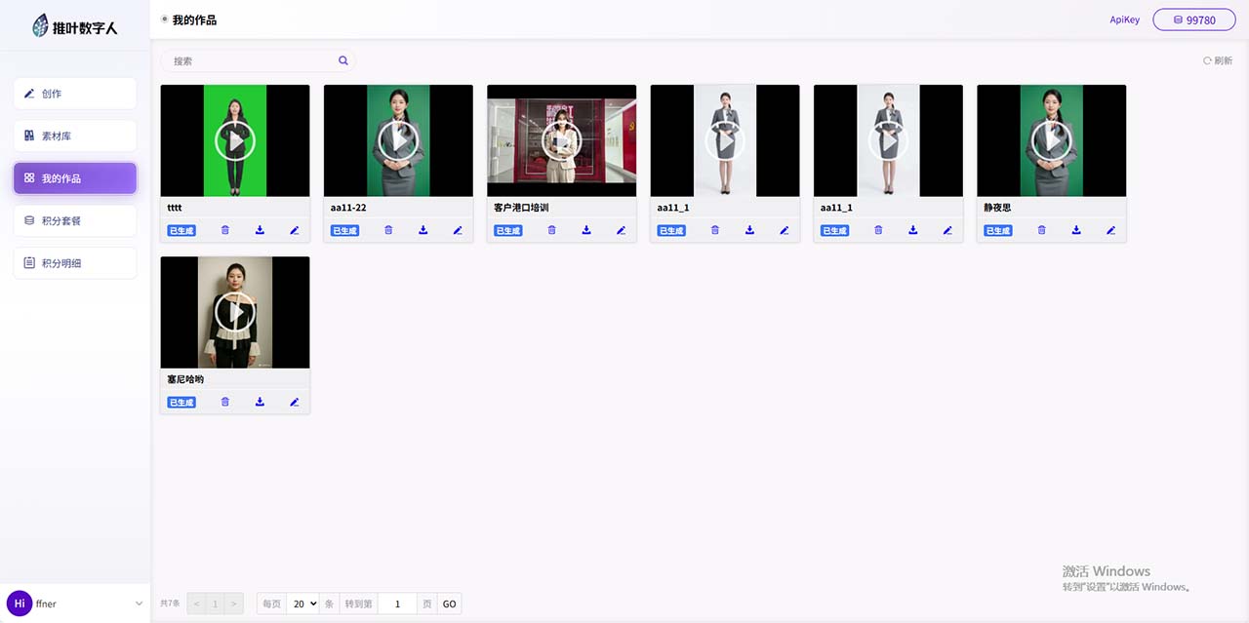
Task: Click the ApiKey link
Action: [1124, 19]
